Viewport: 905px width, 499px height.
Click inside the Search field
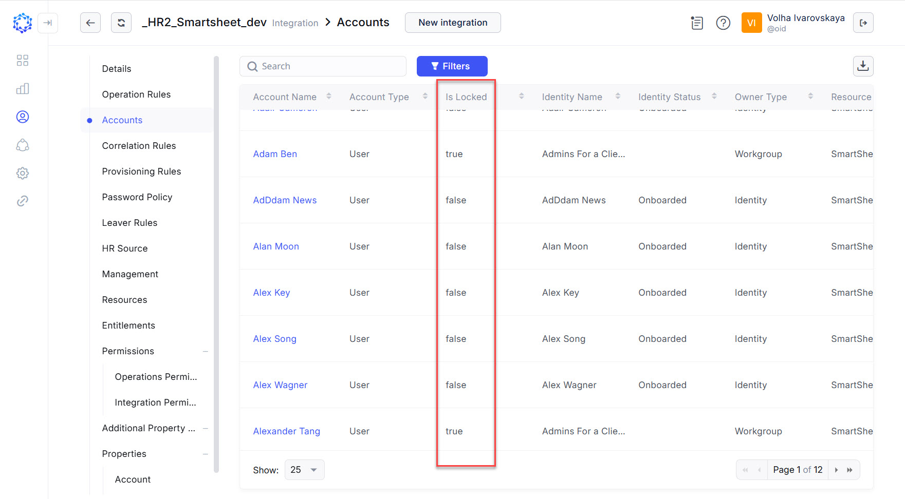[x=323, y=66]
